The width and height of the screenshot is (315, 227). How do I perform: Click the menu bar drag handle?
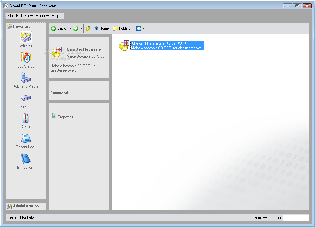[x=5, y=16]
